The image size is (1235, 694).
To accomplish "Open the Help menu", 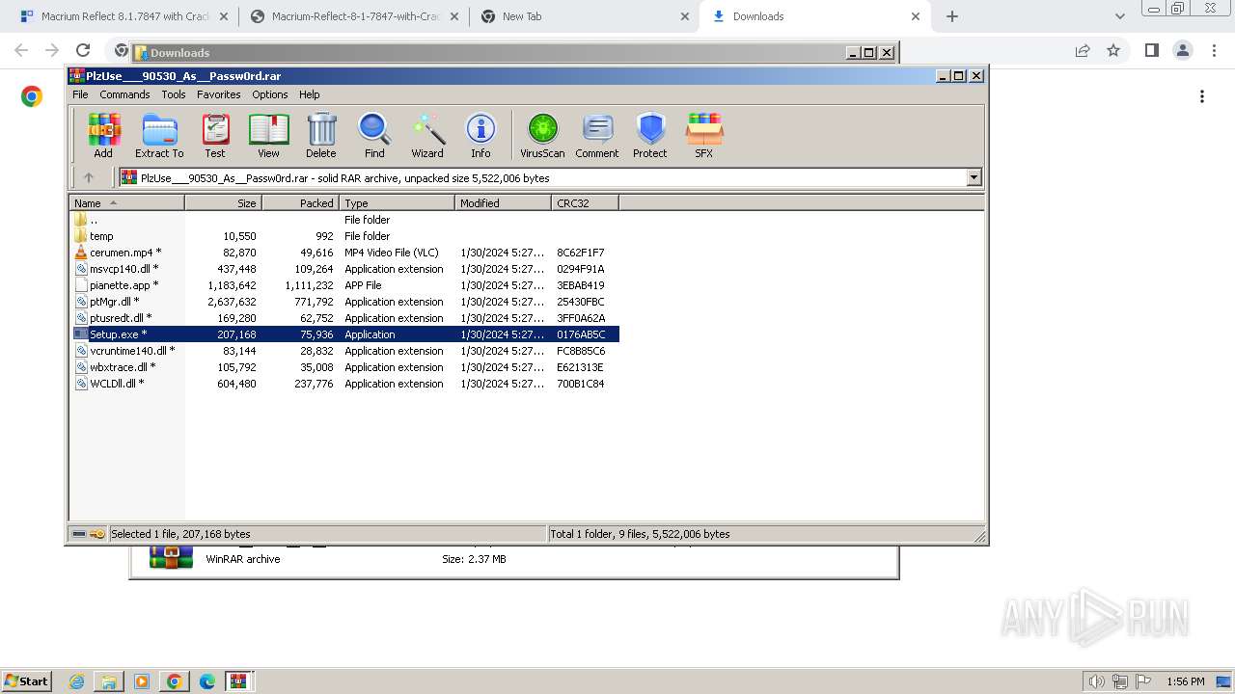I will 310,94.
